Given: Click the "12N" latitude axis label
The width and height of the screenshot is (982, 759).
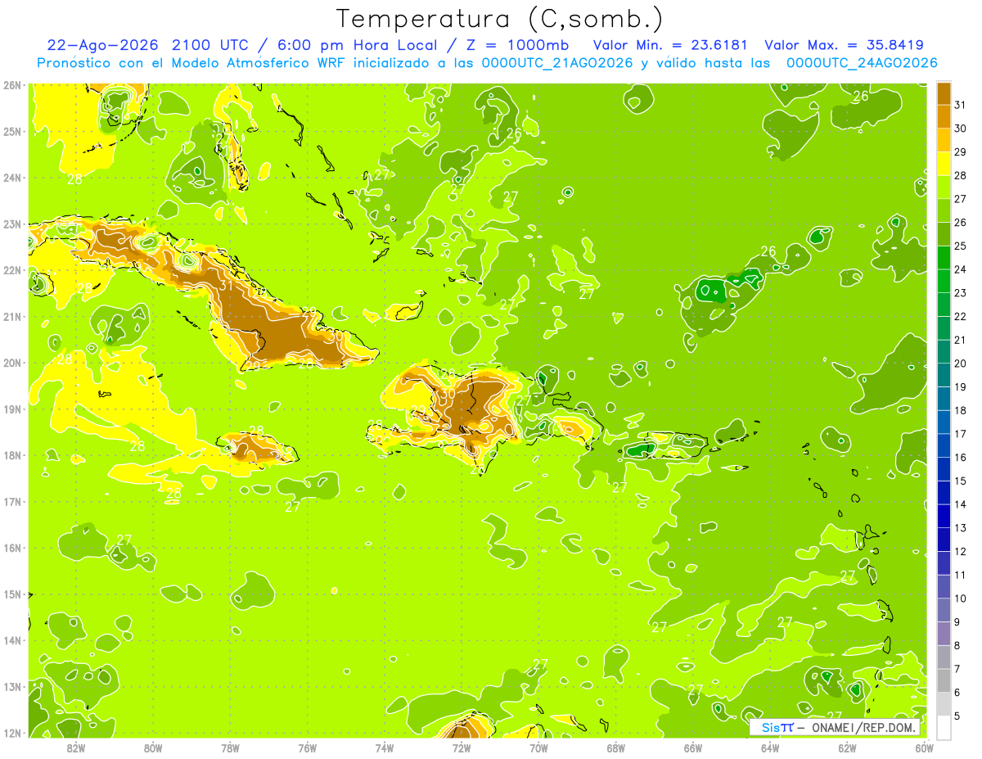Looking at the screenshot, I should pyautogui.click(x=11, y=733).
